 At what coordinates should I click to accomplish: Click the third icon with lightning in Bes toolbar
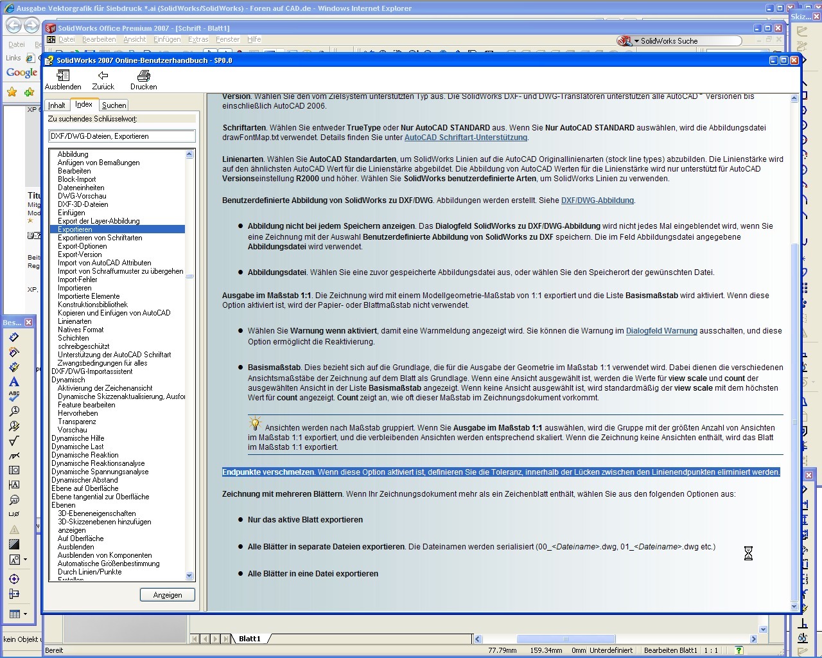click(14, 367)
